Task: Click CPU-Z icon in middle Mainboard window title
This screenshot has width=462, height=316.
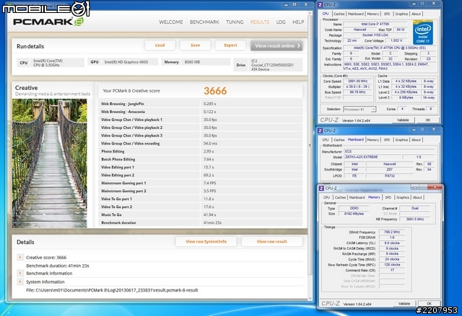Action: click(321, 130)
